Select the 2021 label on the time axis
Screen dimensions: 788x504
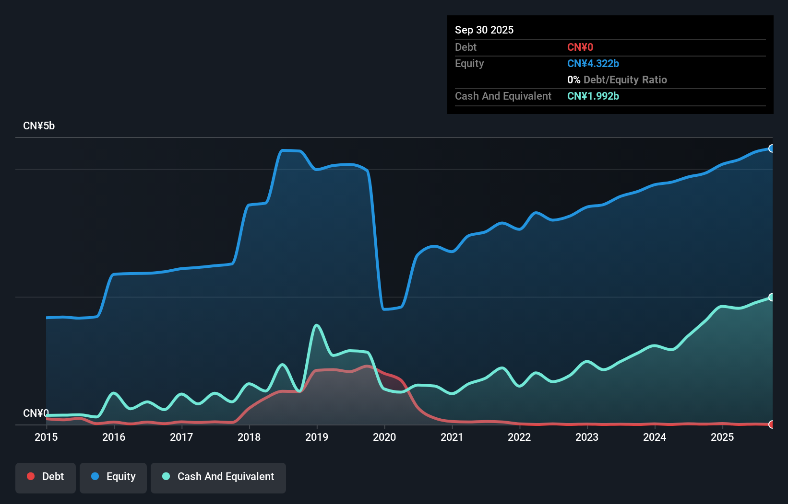[452, 437]
